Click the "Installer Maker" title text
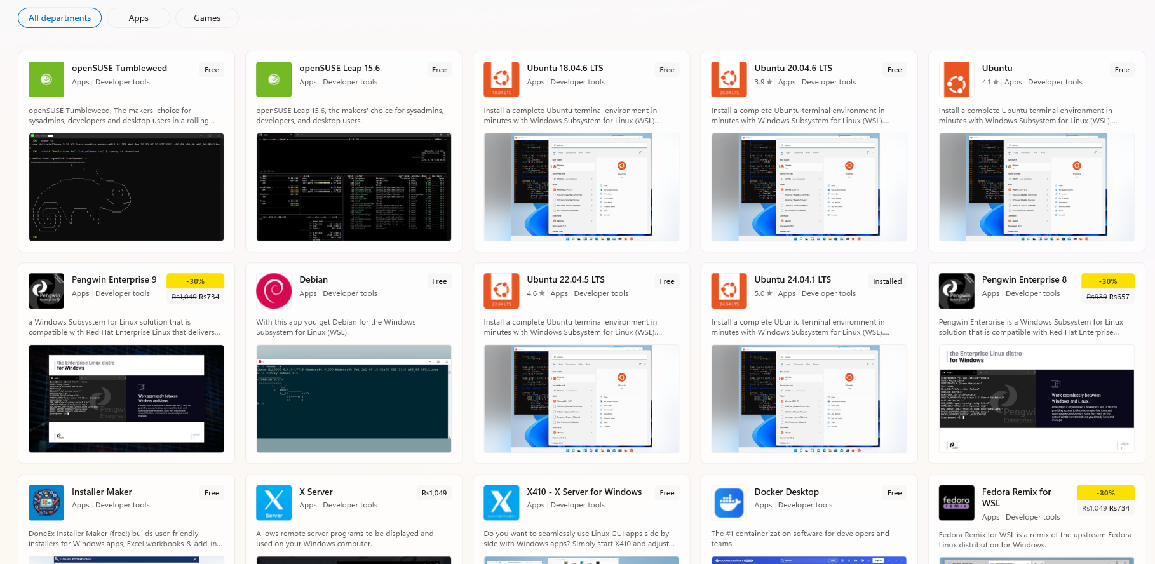 pyautogui.click(x=102, y=492)
